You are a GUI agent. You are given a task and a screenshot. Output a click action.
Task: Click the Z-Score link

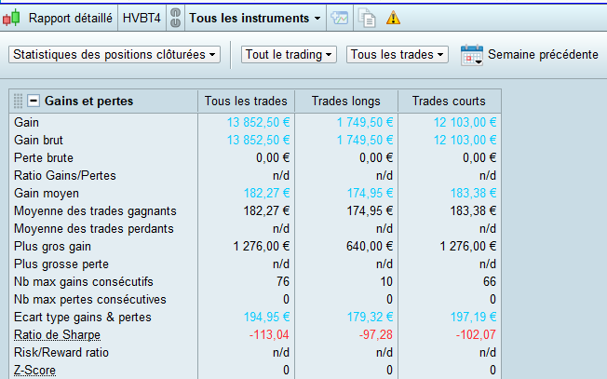(34, 371)
